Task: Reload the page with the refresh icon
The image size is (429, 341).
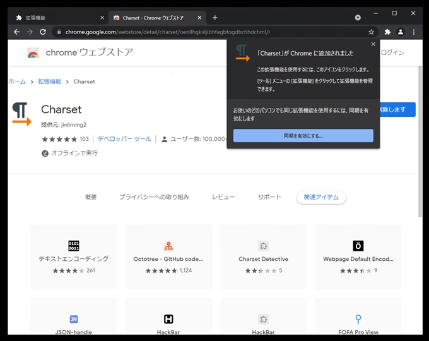Action: tap(43, 32)
